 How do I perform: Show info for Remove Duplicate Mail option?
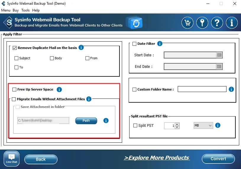(x=81, y=47)
